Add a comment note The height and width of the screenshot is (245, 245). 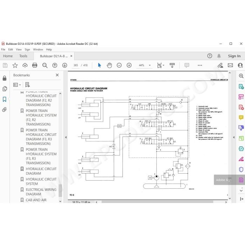(x=187, y=65)
